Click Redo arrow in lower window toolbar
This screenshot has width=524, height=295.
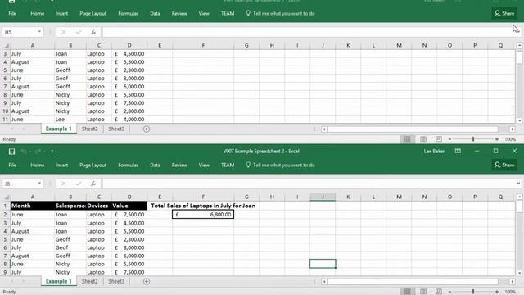pyautogui.click(x=38, y=152)
